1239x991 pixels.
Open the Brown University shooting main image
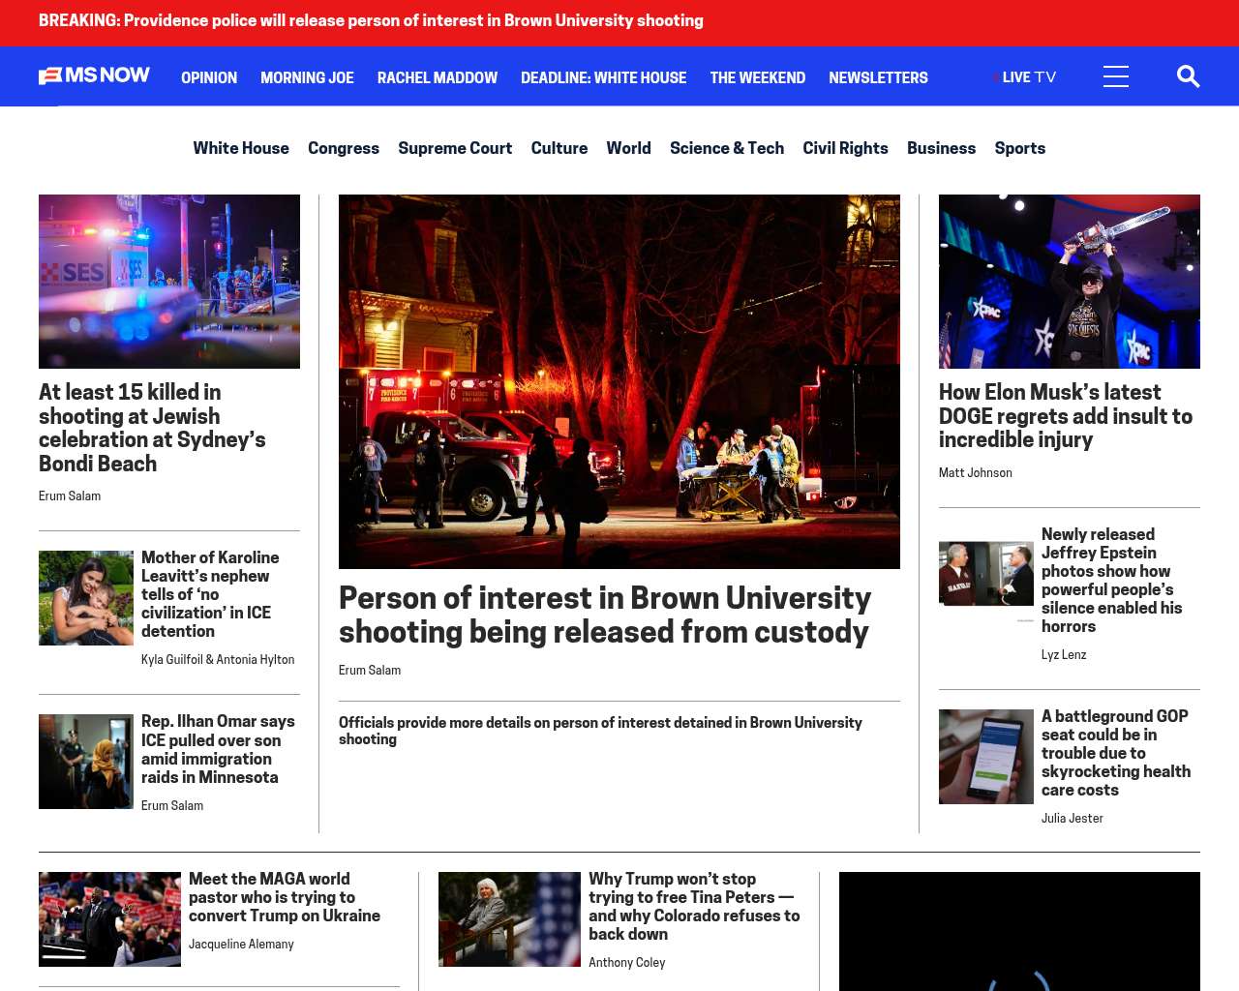pyautogui.click(x=619, y=381)
